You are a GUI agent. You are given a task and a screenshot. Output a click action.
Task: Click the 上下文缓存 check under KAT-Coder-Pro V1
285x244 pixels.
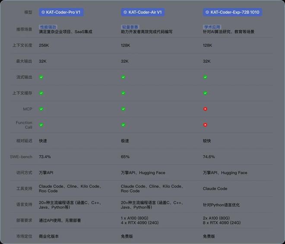click(41, 93)
